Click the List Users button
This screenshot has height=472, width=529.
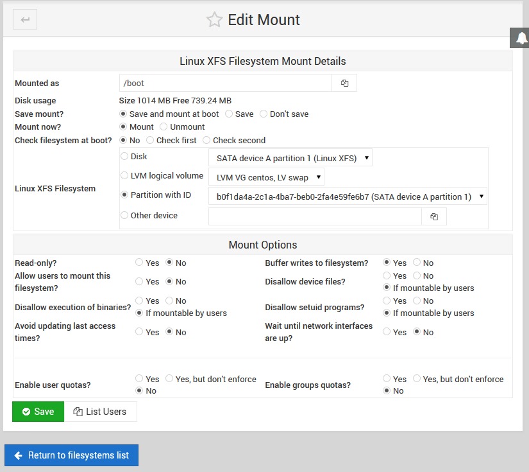pos(100,412)
